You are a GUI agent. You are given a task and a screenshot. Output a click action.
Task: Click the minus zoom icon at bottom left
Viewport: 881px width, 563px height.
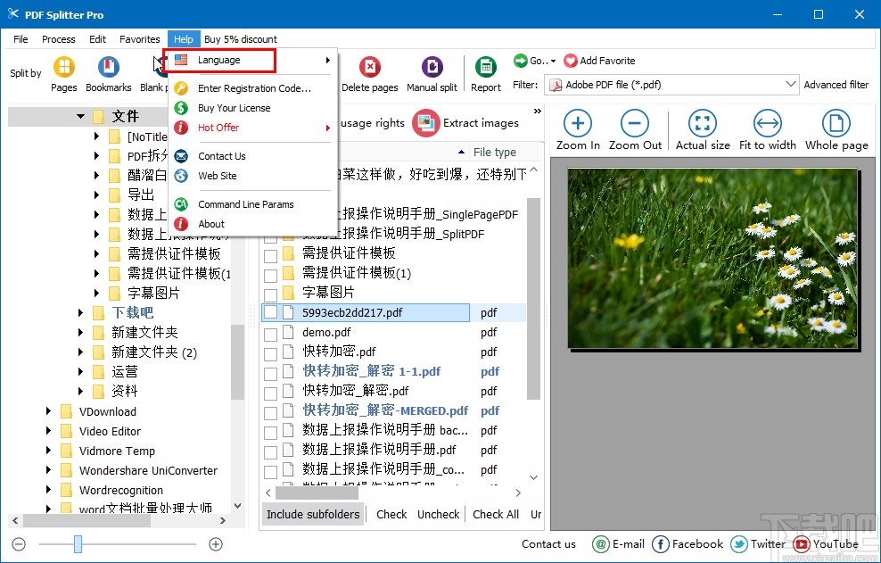coord(19,544)
